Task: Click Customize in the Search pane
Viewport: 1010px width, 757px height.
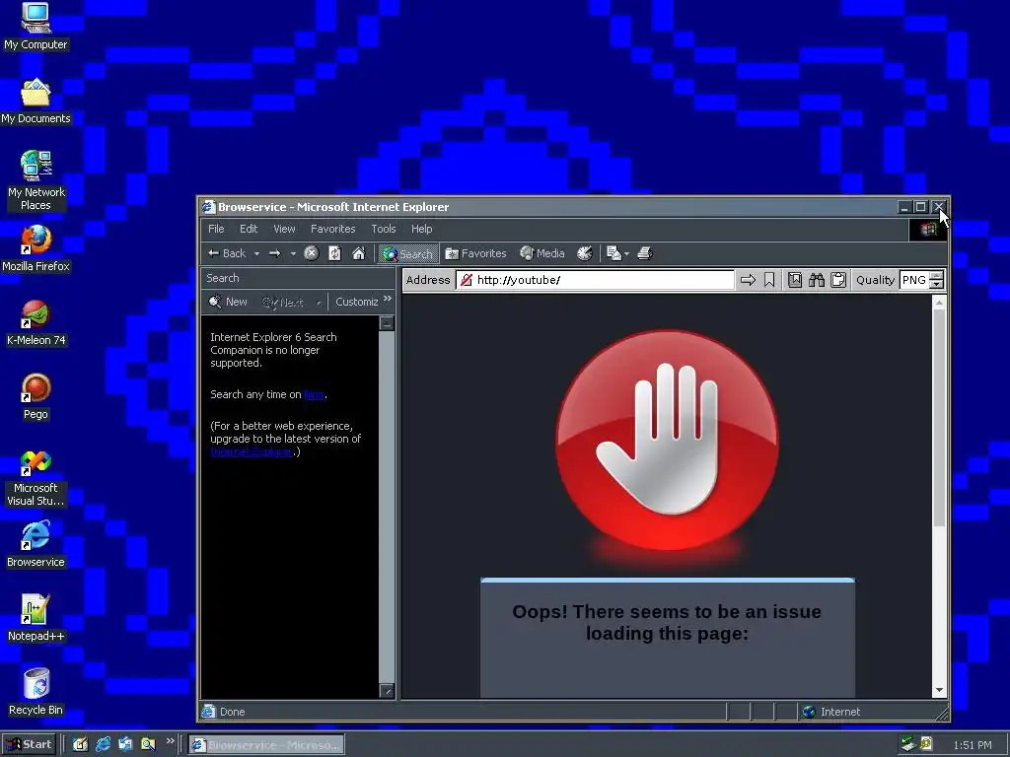Action: [356, 302]
